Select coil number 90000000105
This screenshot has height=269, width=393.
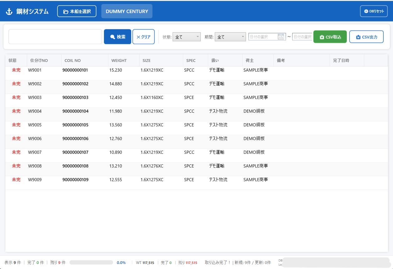pos(75,125)
